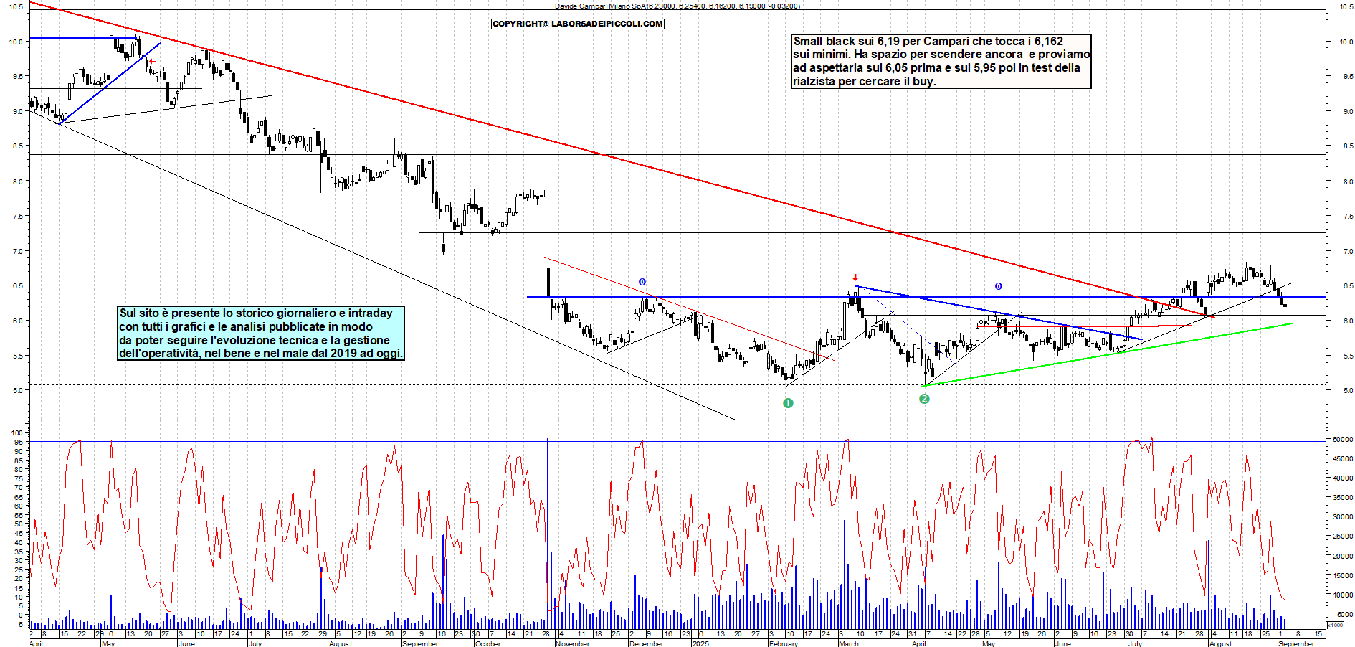Click the 50000 label on the volume axis
Image resolution: width=1355 pixels, height=647 pixels.
point(1343,439)
